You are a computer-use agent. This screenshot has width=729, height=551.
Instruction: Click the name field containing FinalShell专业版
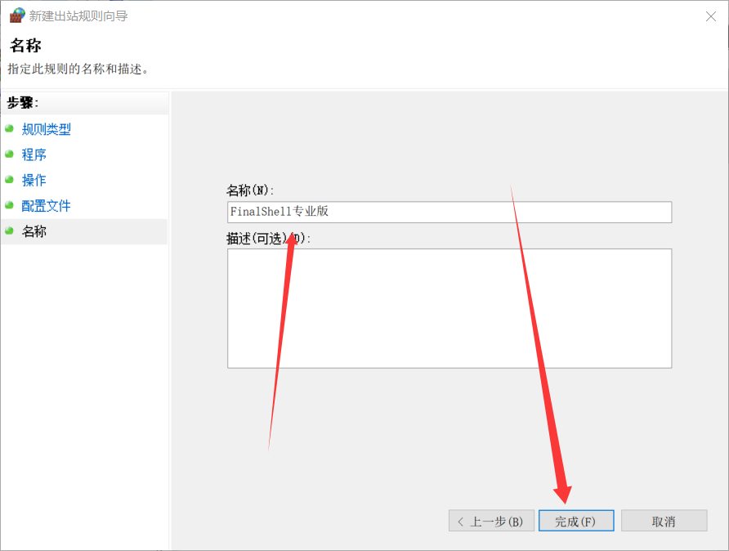click(x=449, y=212)
